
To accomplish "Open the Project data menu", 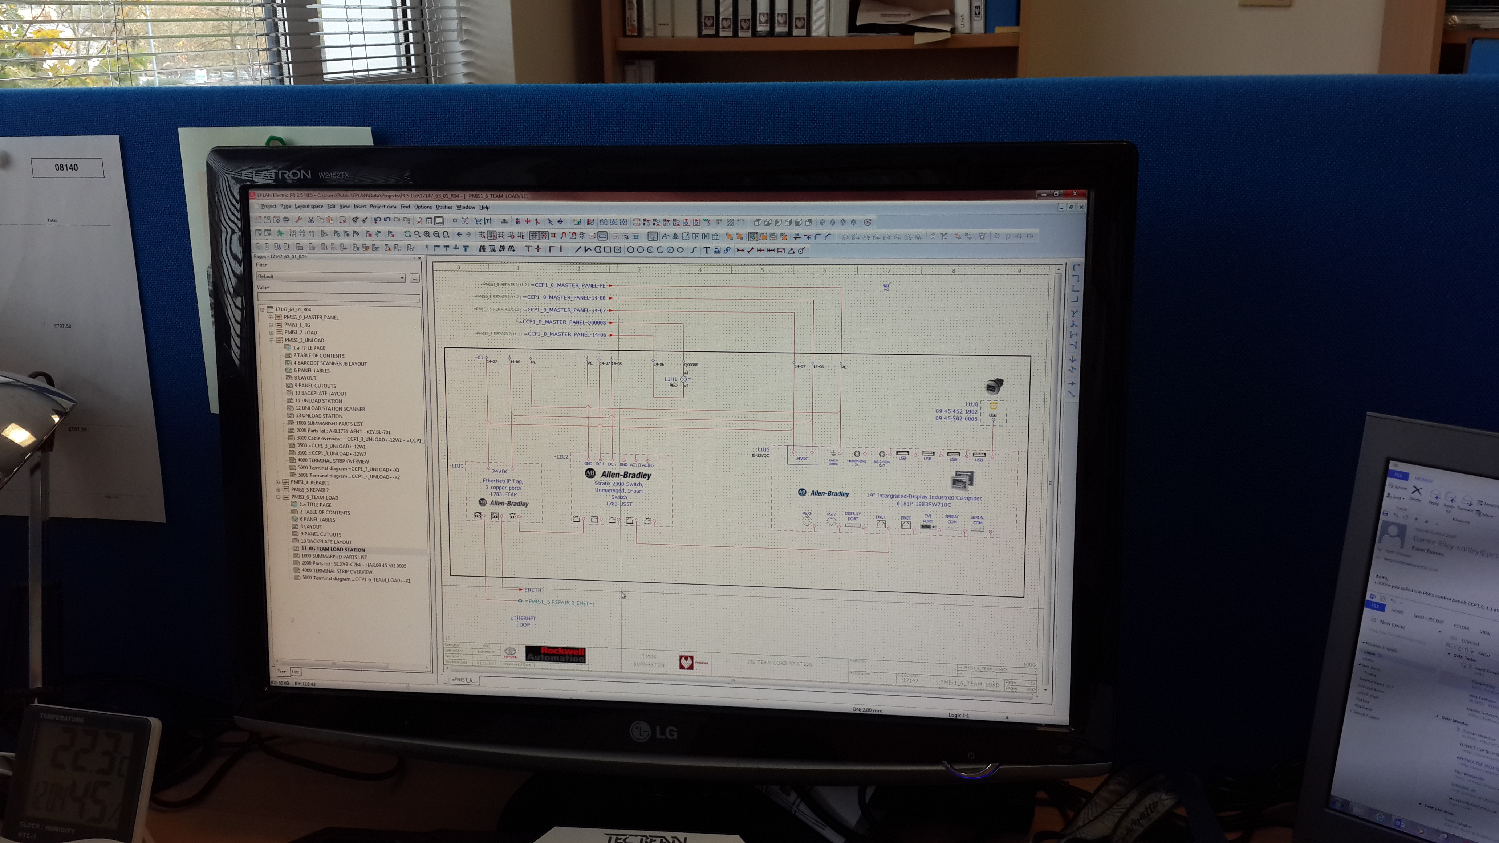I will (x=383, y=207).
